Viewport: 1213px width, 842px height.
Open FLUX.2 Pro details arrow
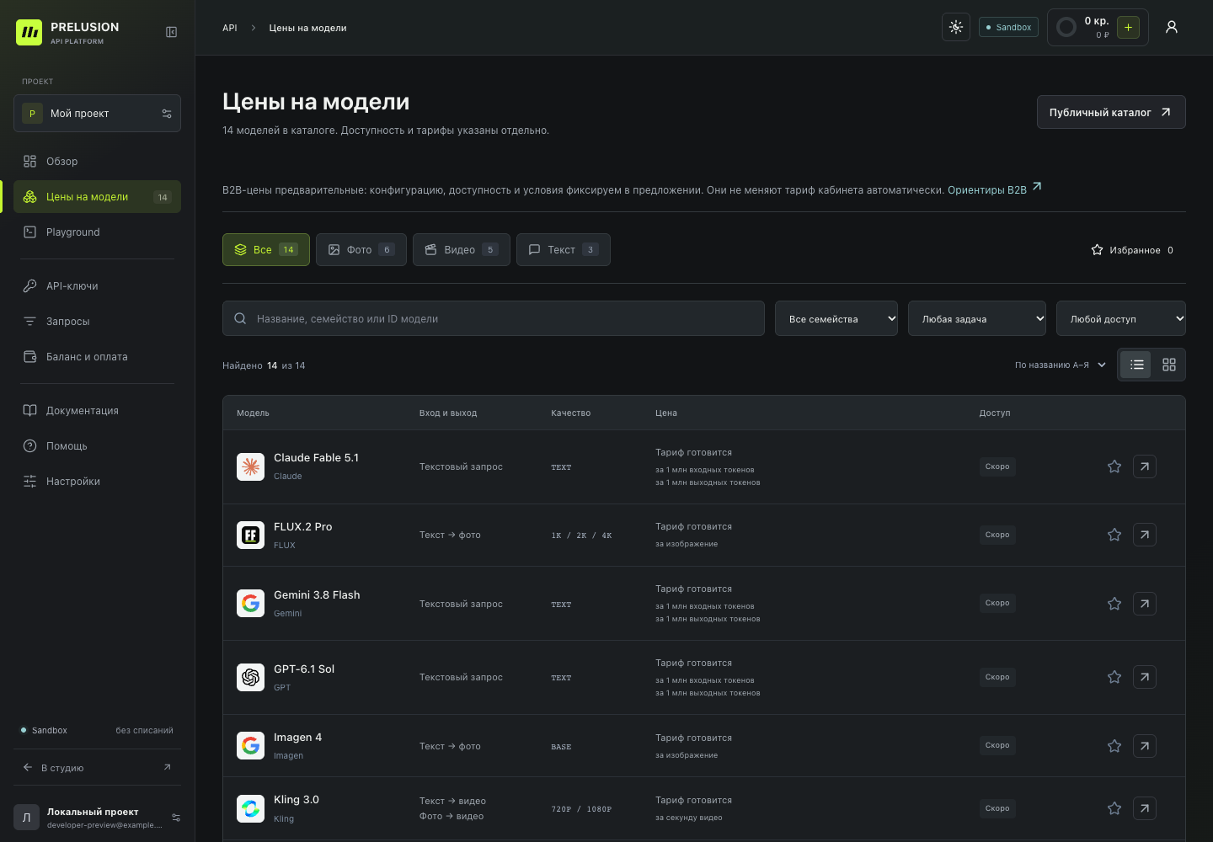(1145, 535)
